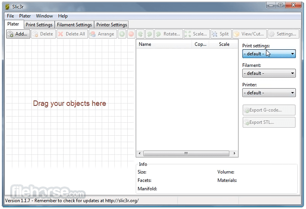Viewport: 306px width, 209px height.
Task: Click the rotate counter-clockwise icon
Action: [140, 34]
